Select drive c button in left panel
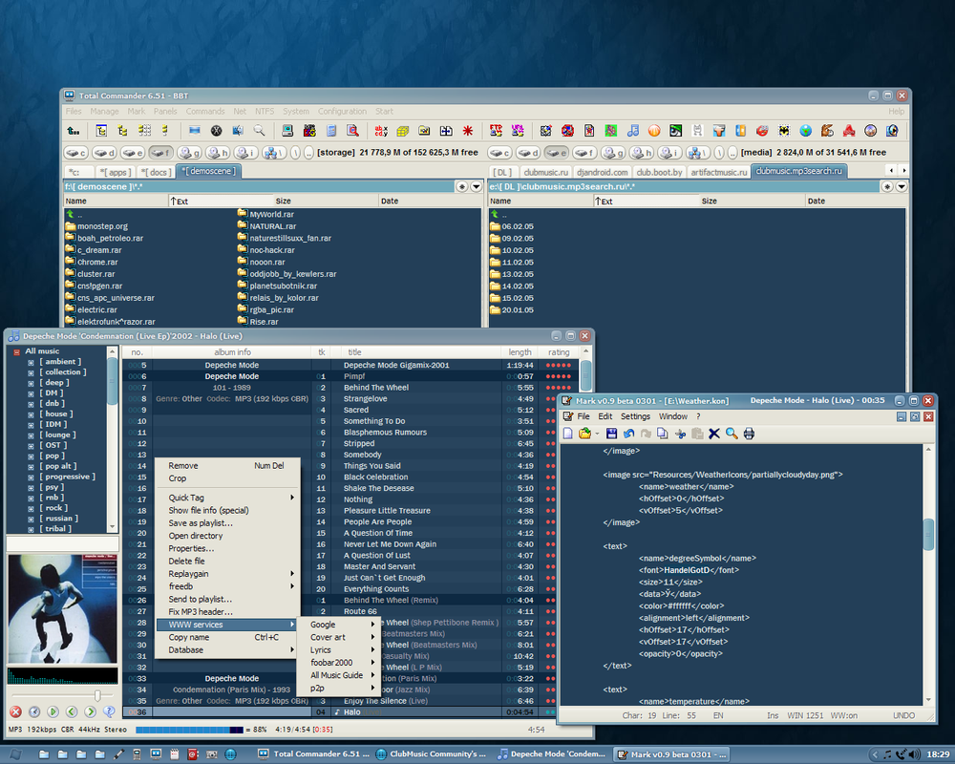955x764 pixels. tap(75, 152)
